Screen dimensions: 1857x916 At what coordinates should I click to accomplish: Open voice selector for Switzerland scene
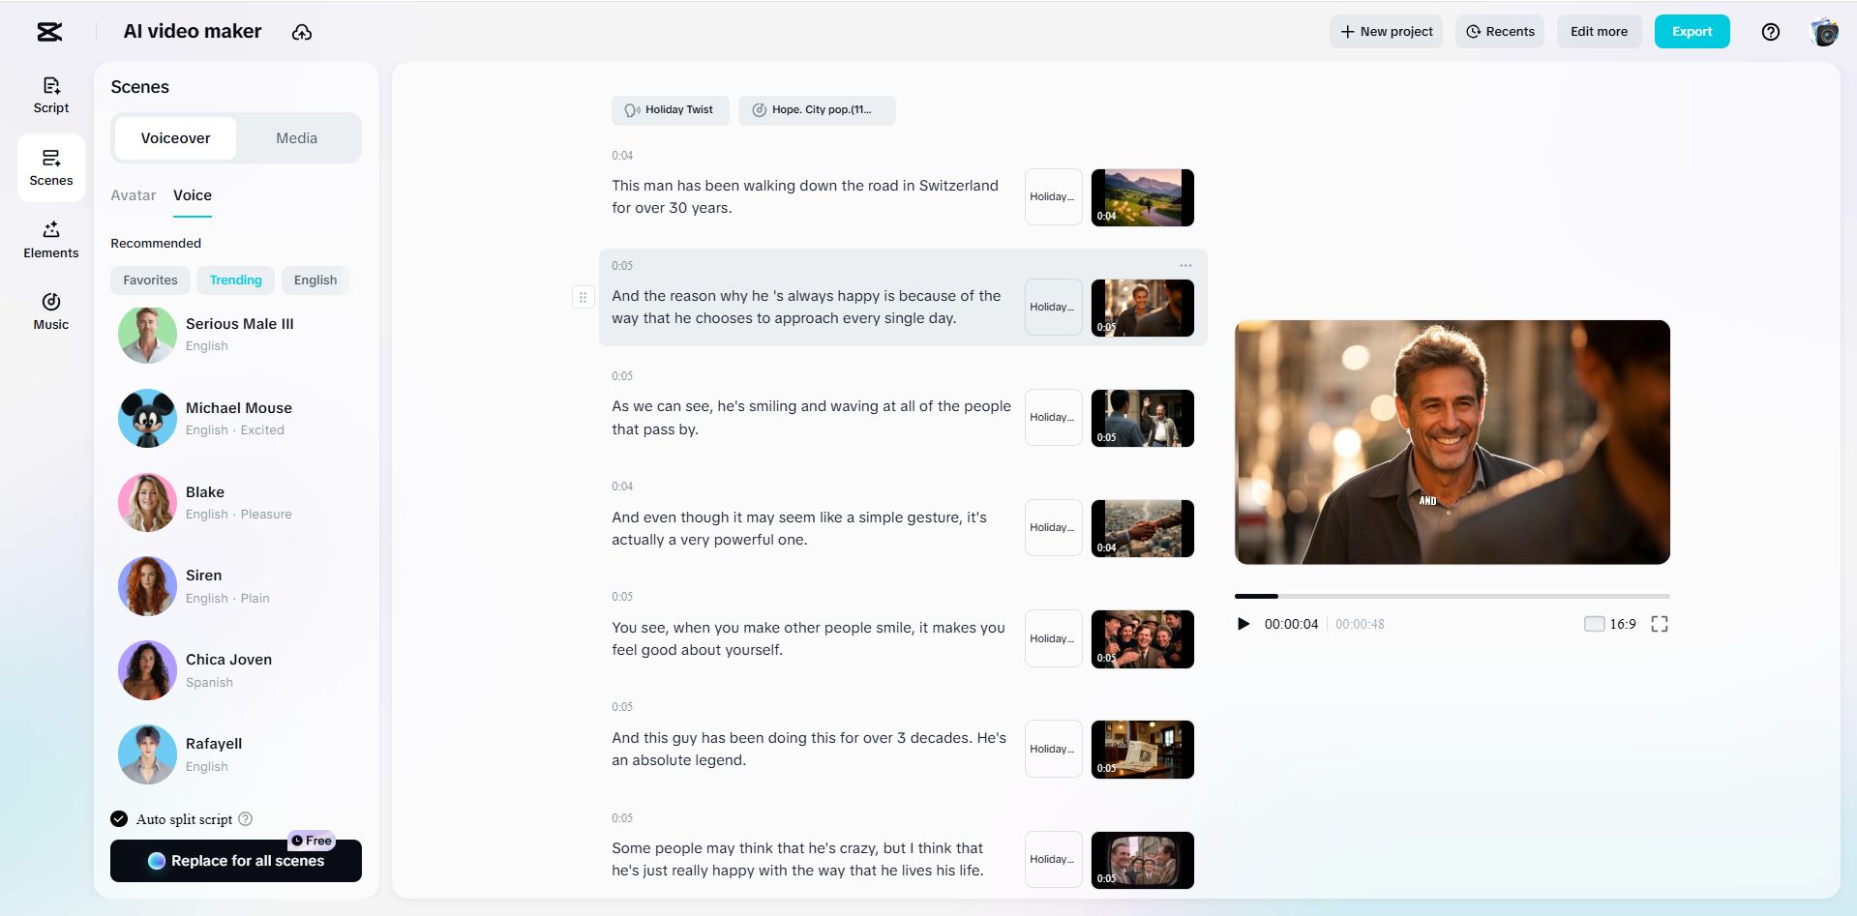pyautogui.click(x=1053, y=197)
